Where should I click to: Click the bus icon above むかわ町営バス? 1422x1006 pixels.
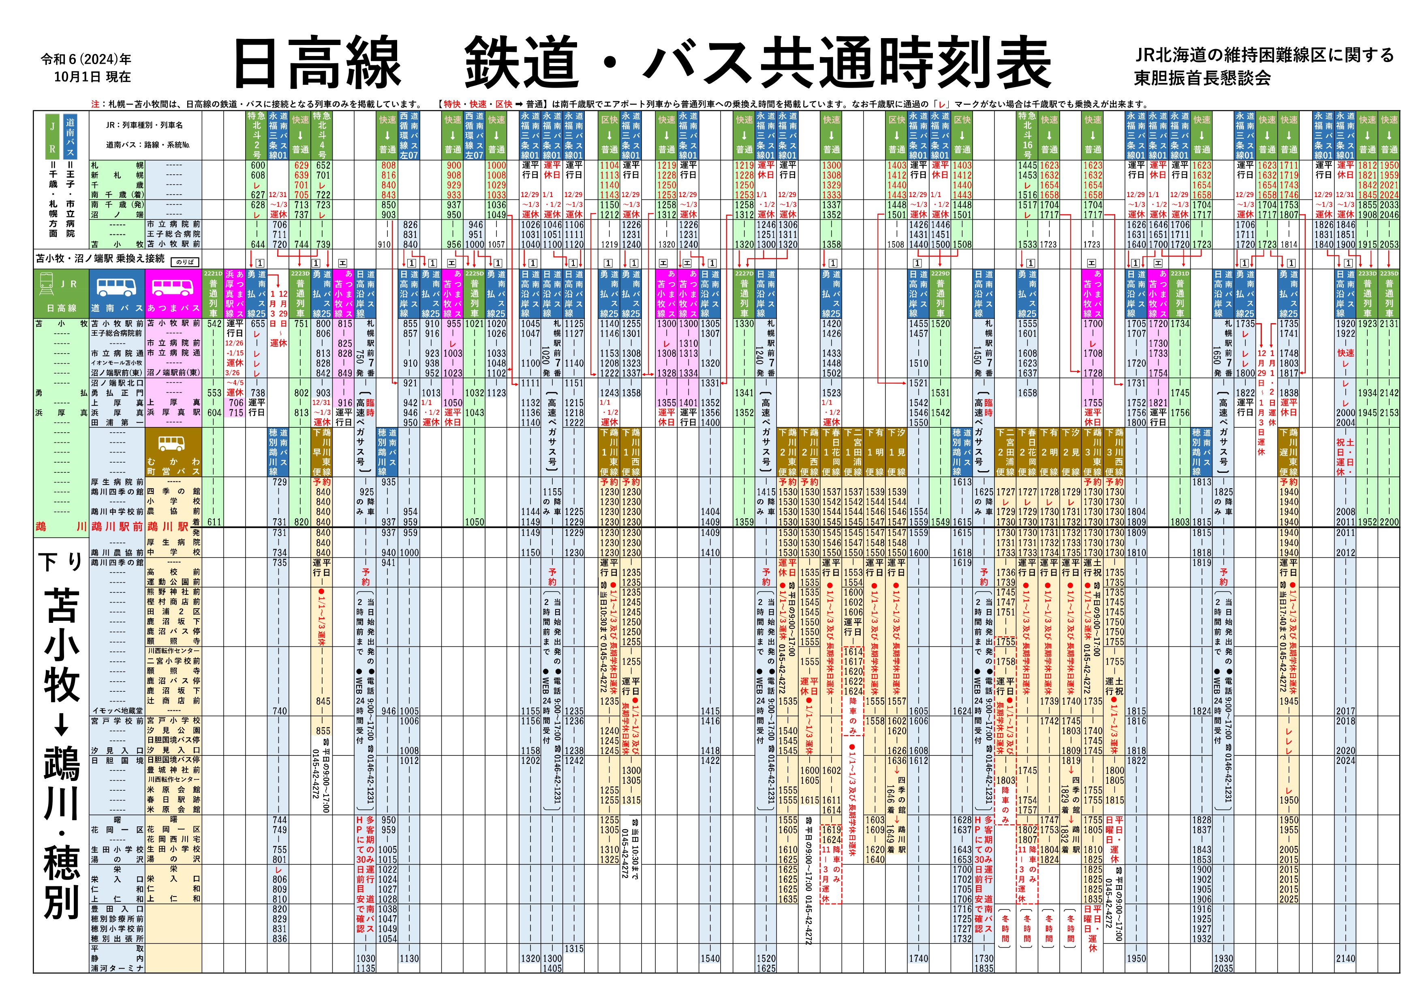(x=171, y=444)
